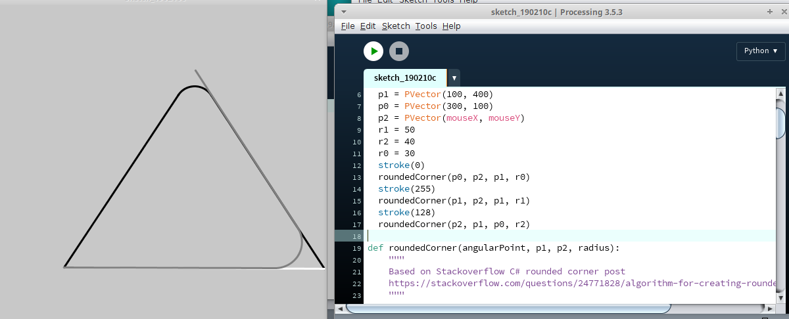Screen dimensions: 789x319
Task: Place cursor on empty line 18
Action: pos(526,236)
